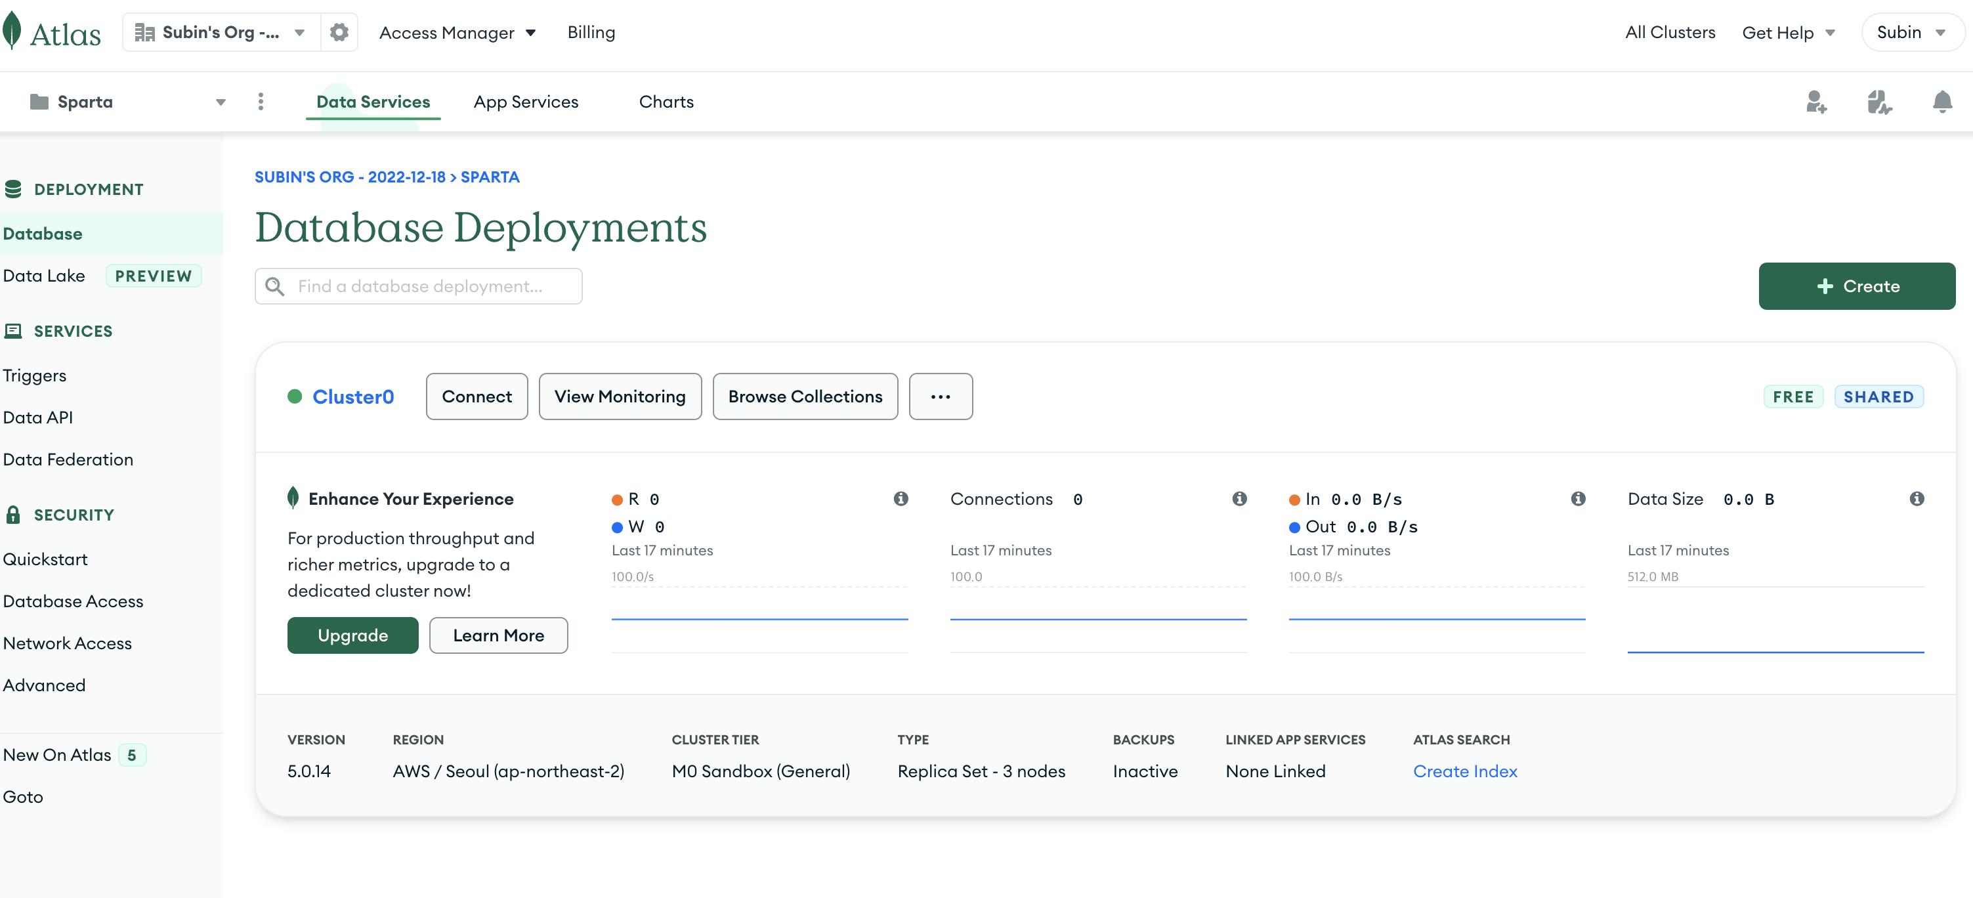The image size is (1973, 898).
Task: Click the invite user icon
Action: (x=1816, y=102)
